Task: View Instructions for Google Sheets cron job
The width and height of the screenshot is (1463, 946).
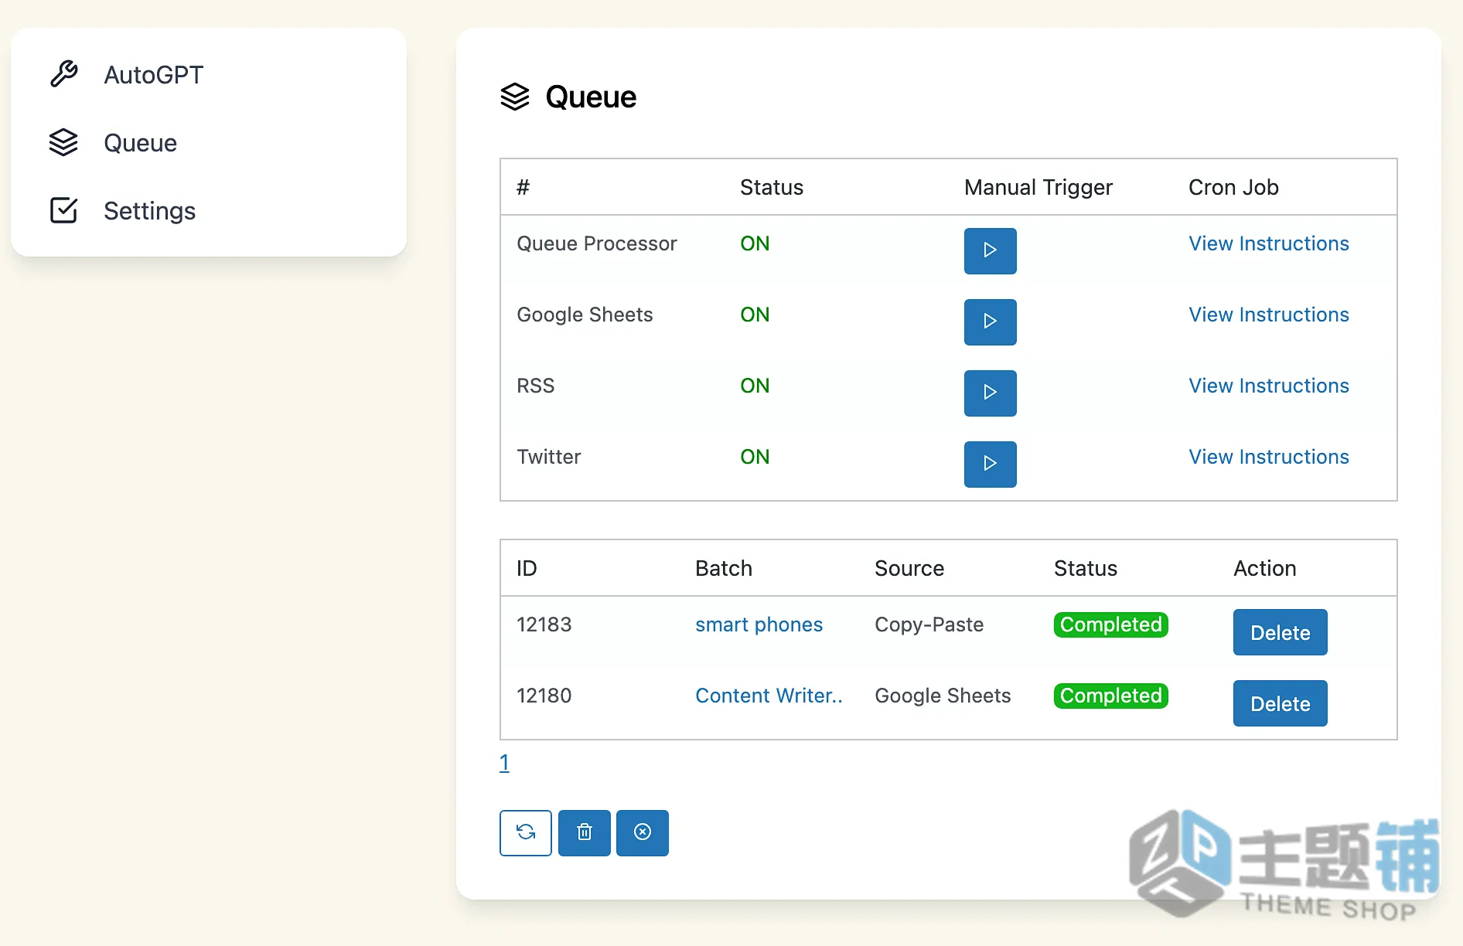Action: [x=1268, y=315]
